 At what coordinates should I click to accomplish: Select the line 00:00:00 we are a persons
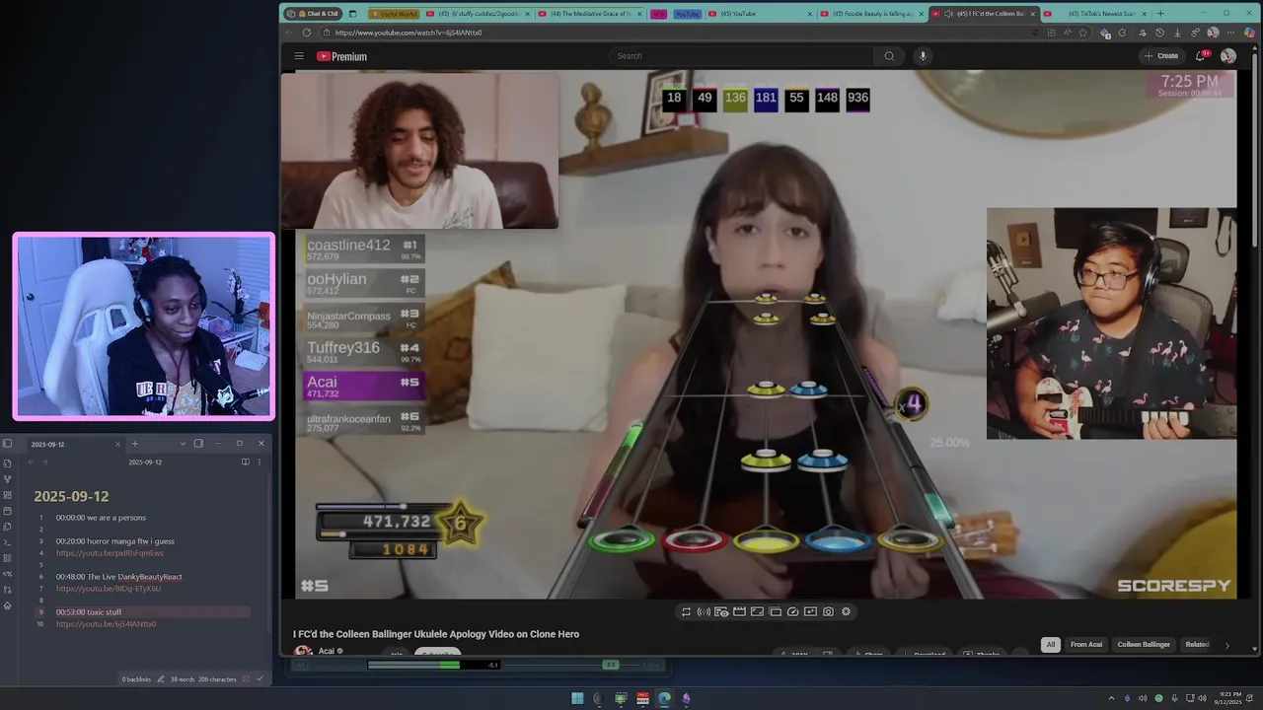click(x=101, y=518)
